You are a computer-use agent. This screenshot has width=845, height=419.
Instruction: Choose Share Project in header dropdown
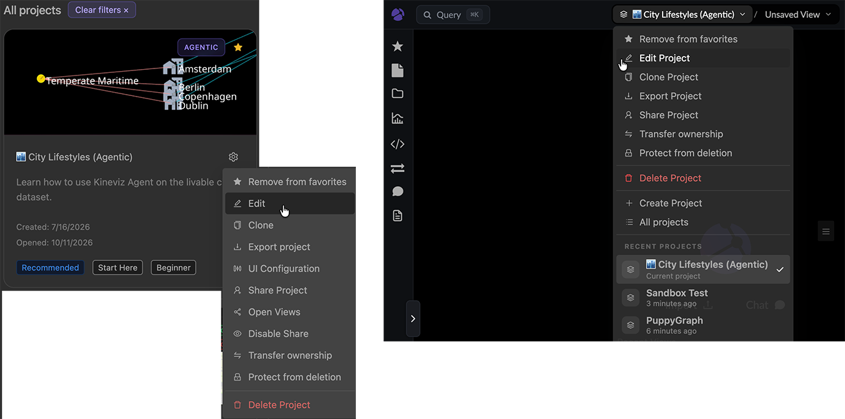[x=703, y=115]
